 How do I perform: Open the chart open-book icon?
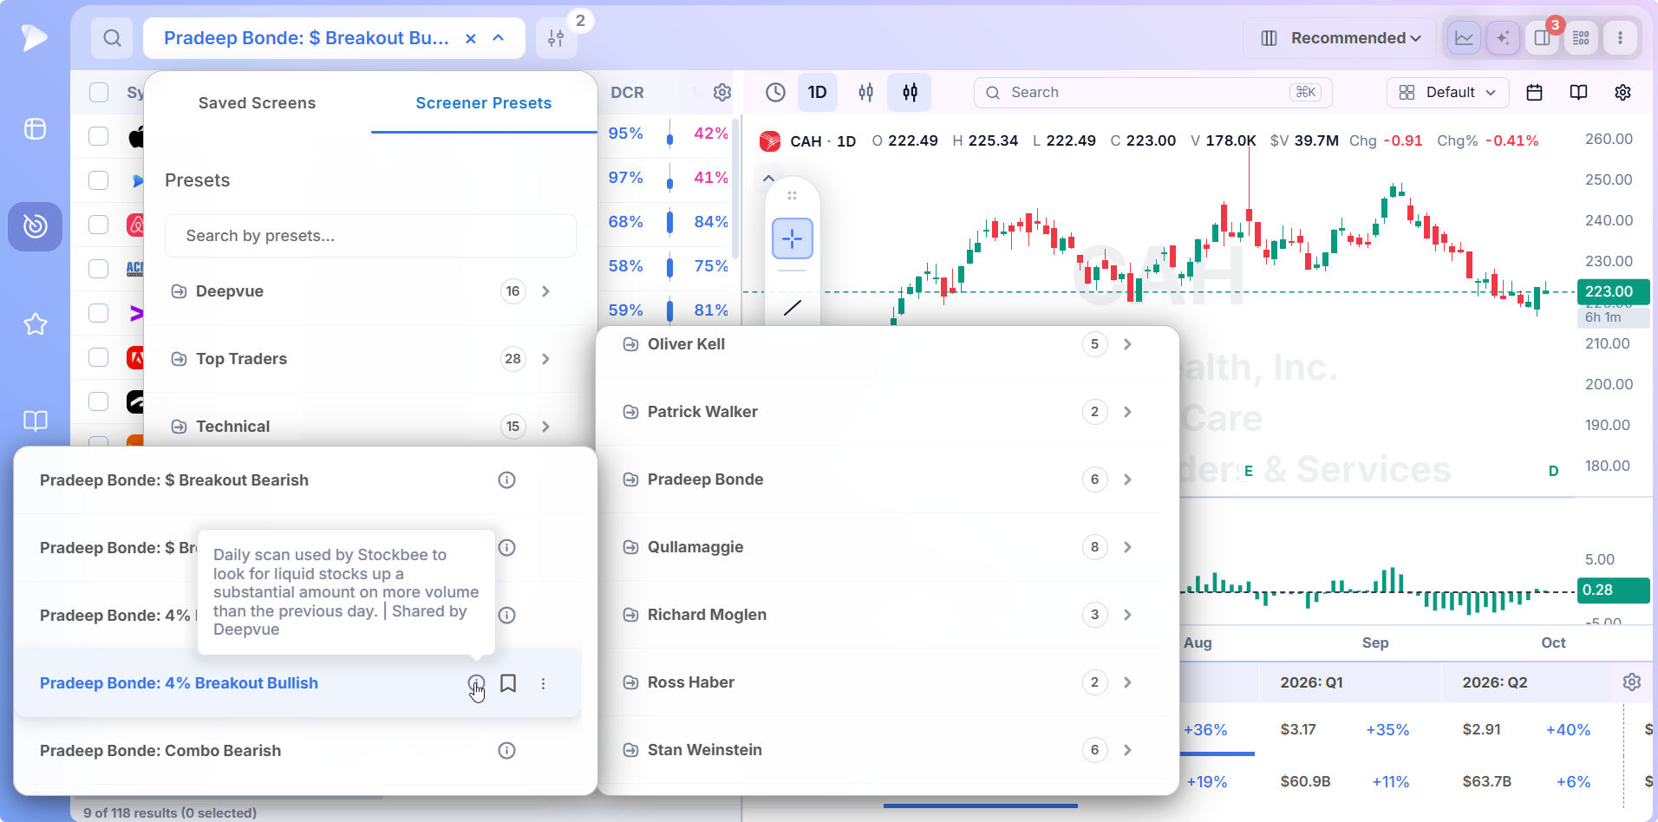[1578, 93]
